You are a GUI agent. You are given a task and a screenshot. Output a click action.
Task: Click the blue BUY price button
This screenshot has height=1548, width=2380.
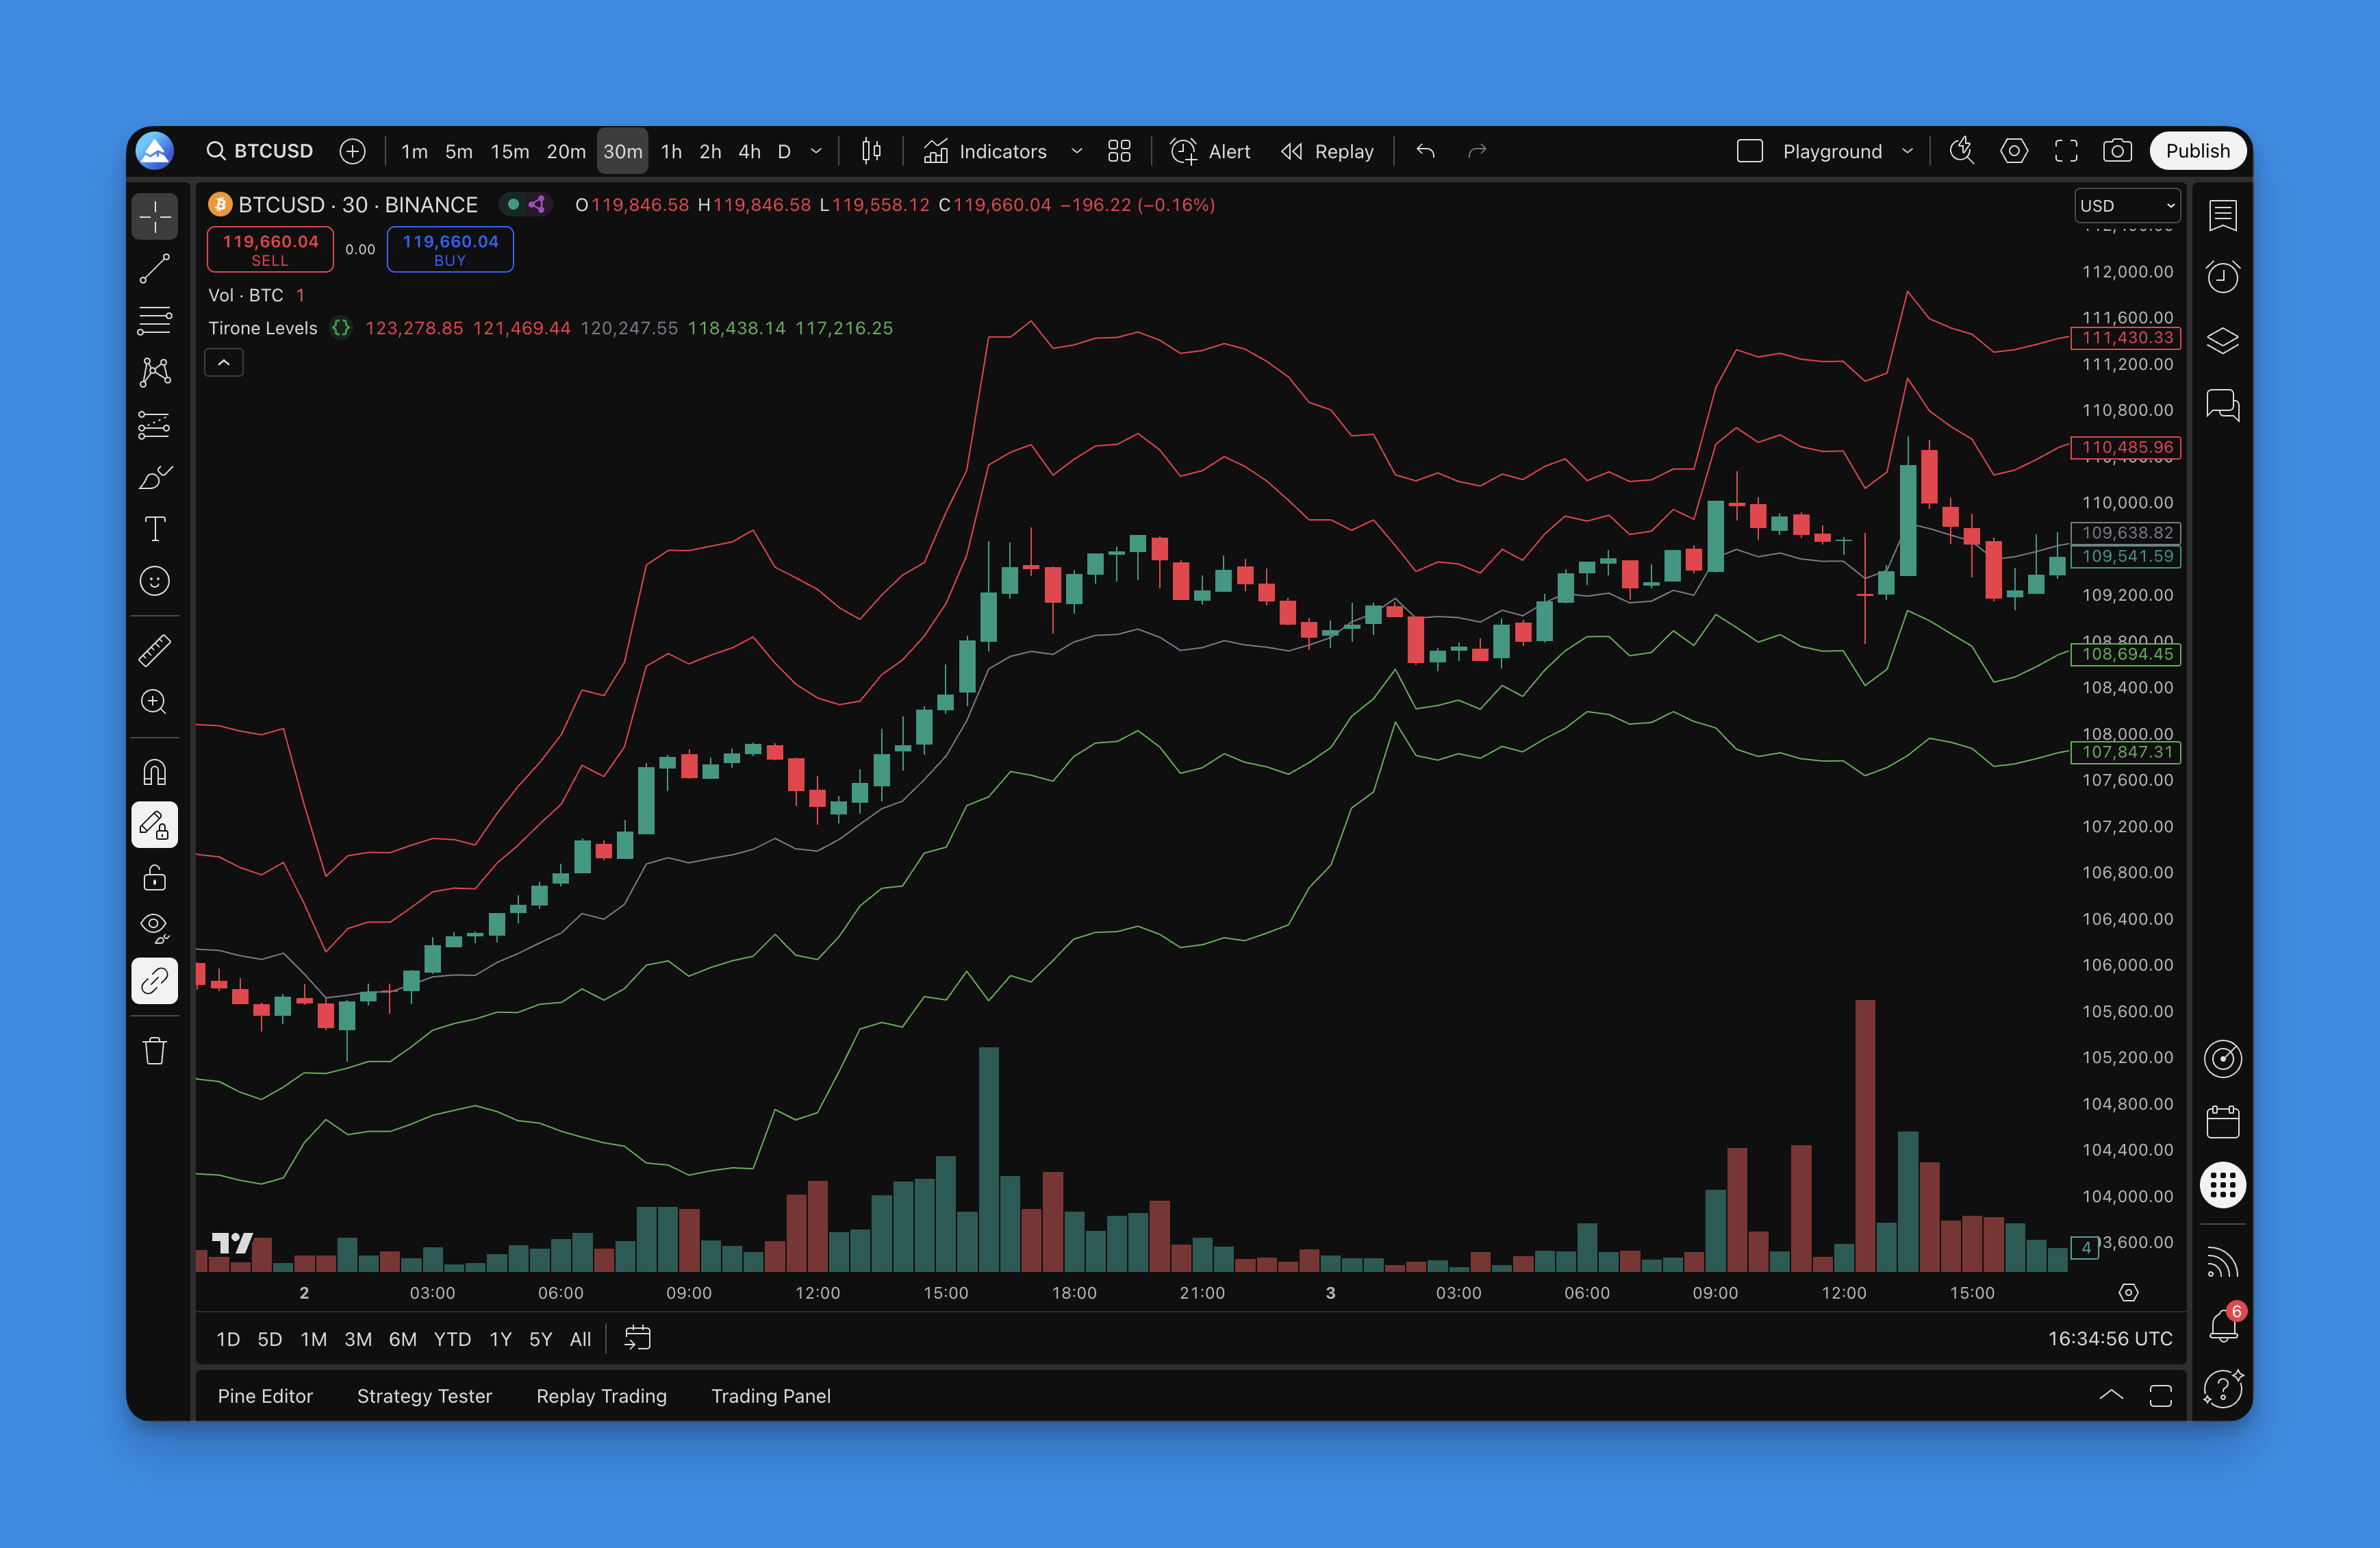450,249
